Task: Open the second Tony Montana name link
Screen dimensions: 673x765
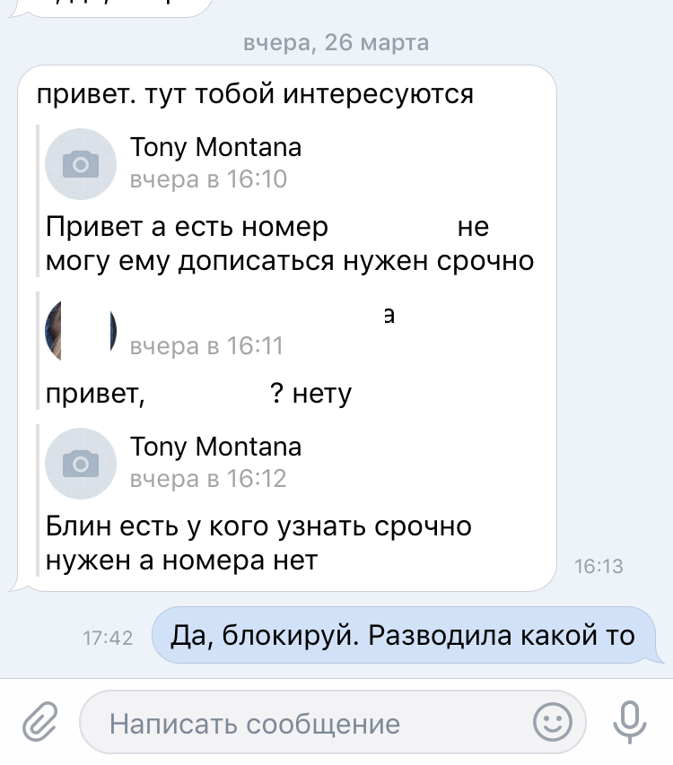Action: (x=215, y=447)
